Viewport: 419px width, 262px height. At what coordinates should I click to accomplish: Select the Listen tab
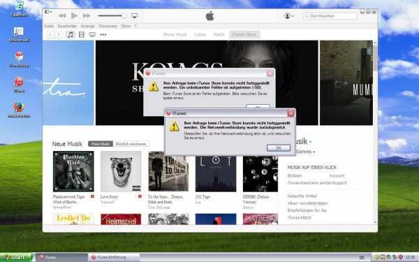point(200,34)
